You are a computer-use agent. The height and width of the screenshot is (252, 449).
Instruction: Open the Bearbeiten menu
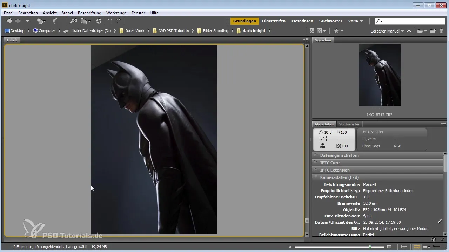click(28, 13)
